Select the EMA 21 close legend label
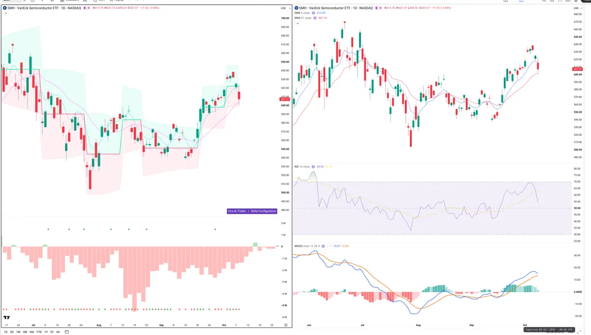 point(303,18)
